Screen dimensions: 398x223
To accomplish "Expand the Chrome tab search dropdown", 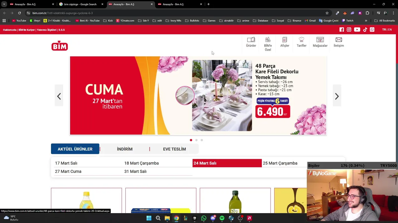I will click(x=4, y=4).
